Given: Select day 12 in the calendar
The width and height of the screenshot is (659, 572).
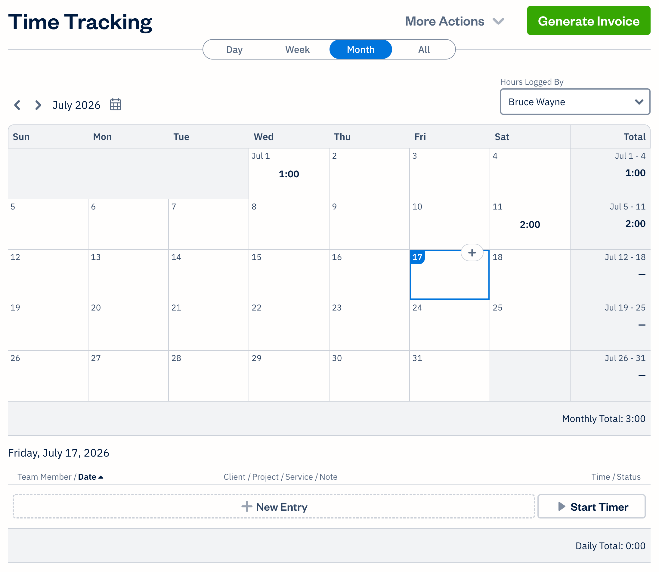Looking at the screenshot, I should click(48, 275).
